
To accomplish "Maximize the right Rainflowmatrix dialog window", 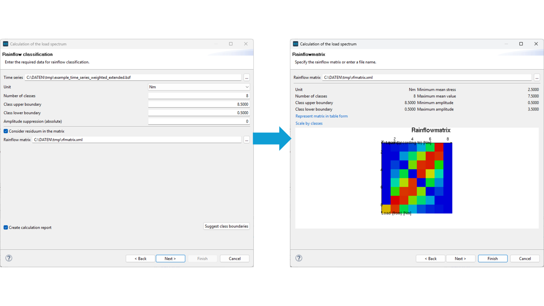I will (x=521, y=44).
